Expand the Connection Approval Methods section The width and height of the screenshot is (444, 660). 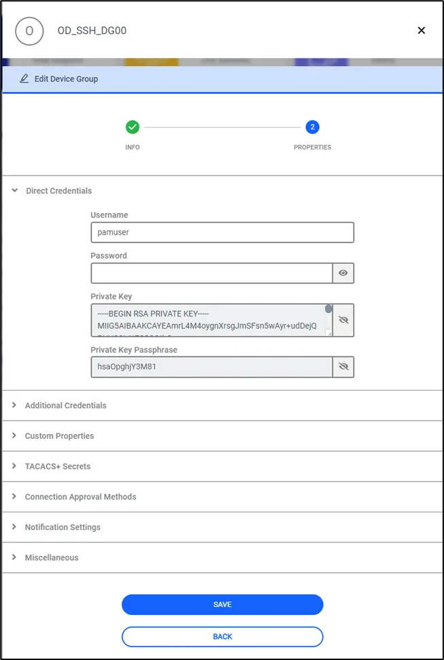222,497
